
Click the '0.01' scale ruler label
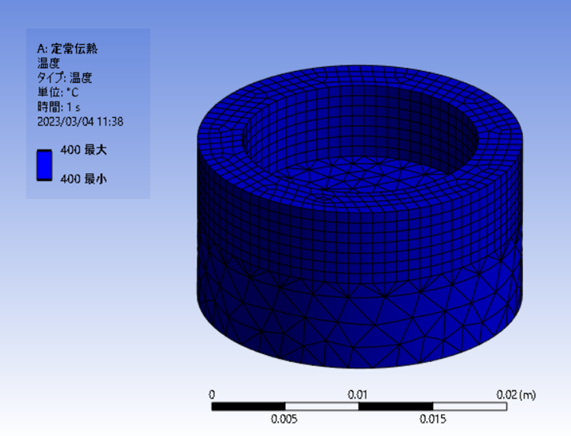click(357, 394)
